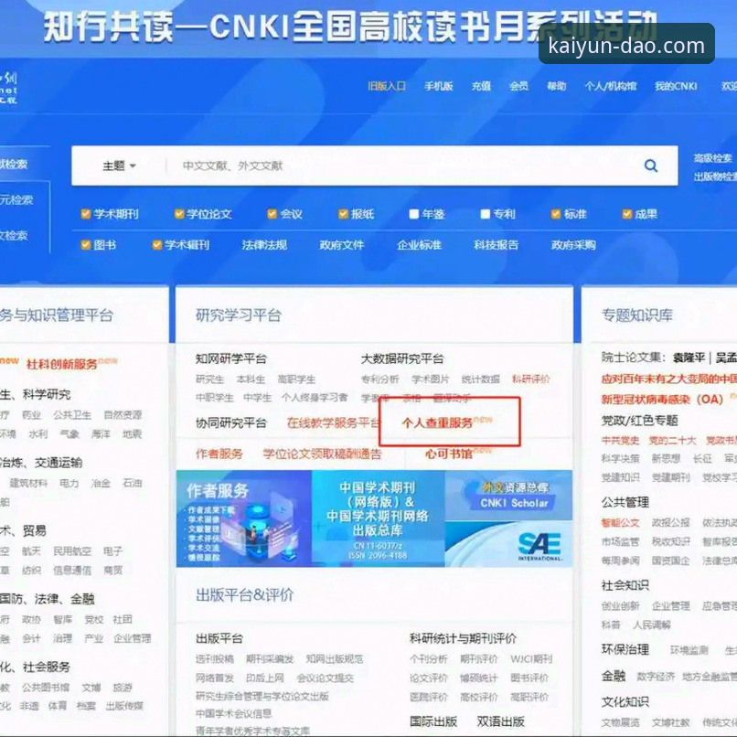
Task: Enable the 年鉴 checkbox
Action: [x=413, y=214]
